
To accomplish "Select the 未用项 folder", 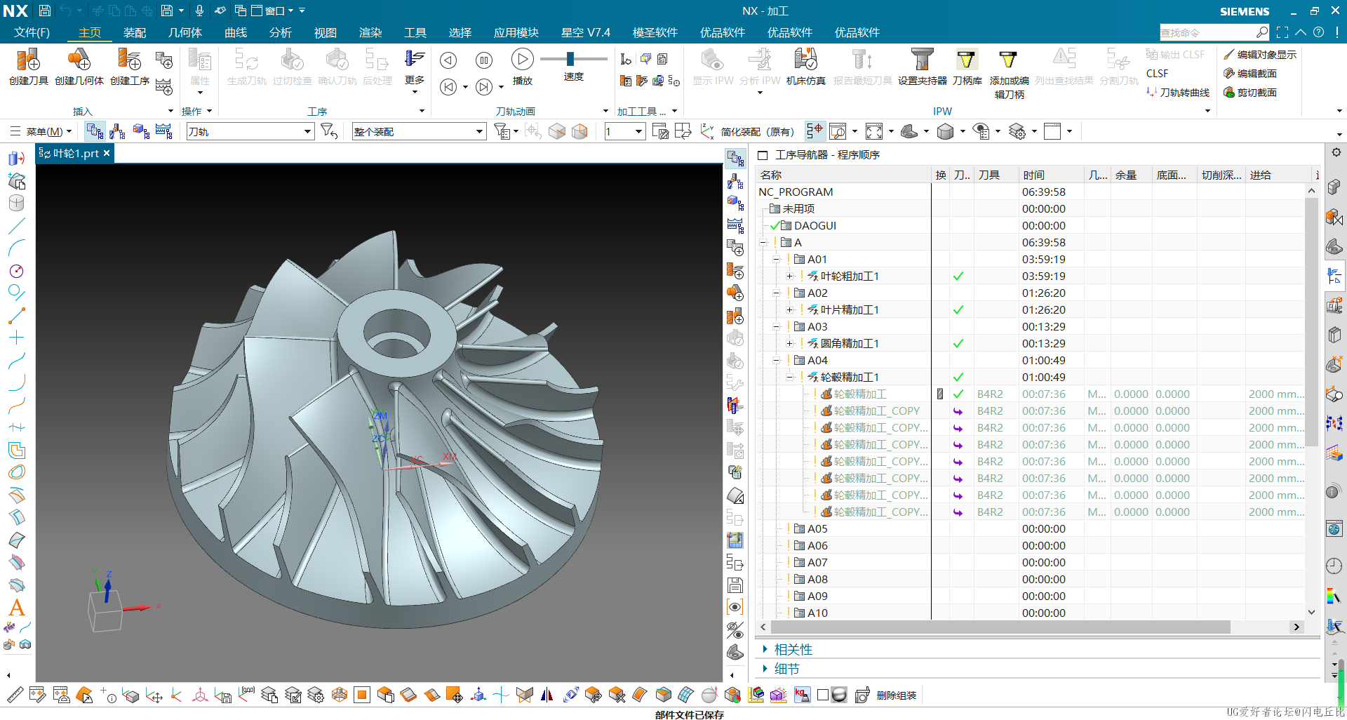I will 798,208.
